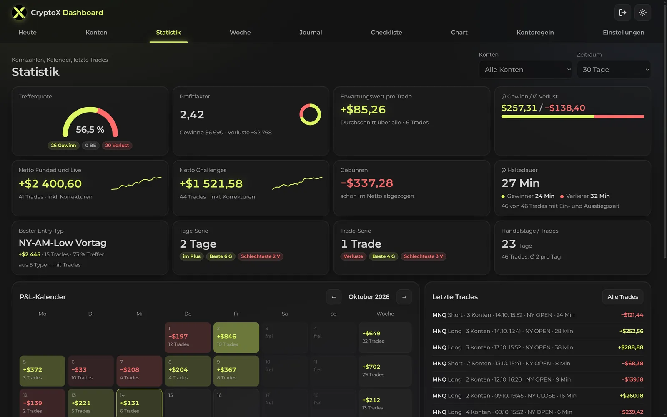Screen dimensions: 667x417
Task: Open the Konten dropdown Alle Konten
Action: pos(525,70)
